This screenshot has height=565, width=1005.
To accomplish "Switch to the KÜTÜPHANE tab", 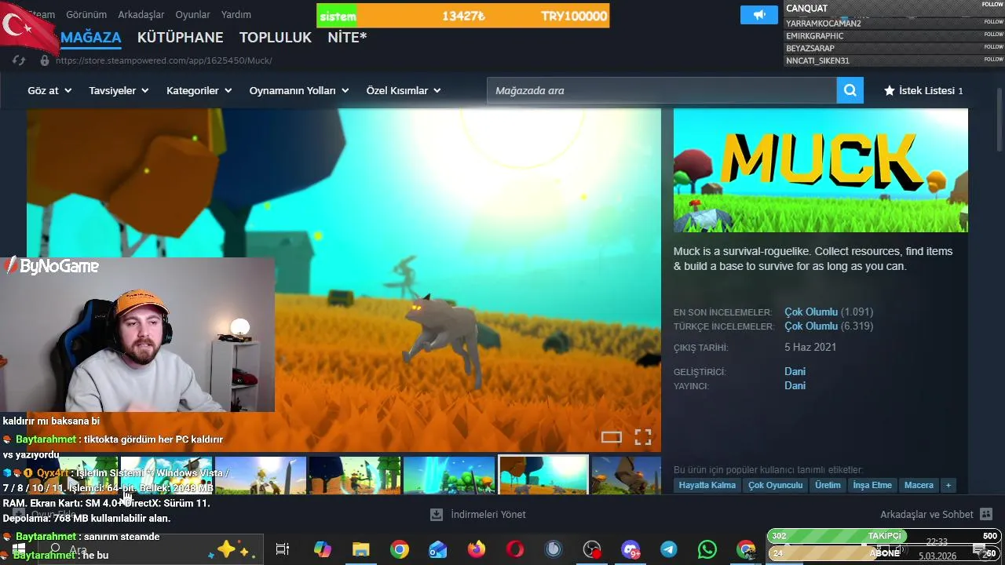I will (x=181, y=38).
